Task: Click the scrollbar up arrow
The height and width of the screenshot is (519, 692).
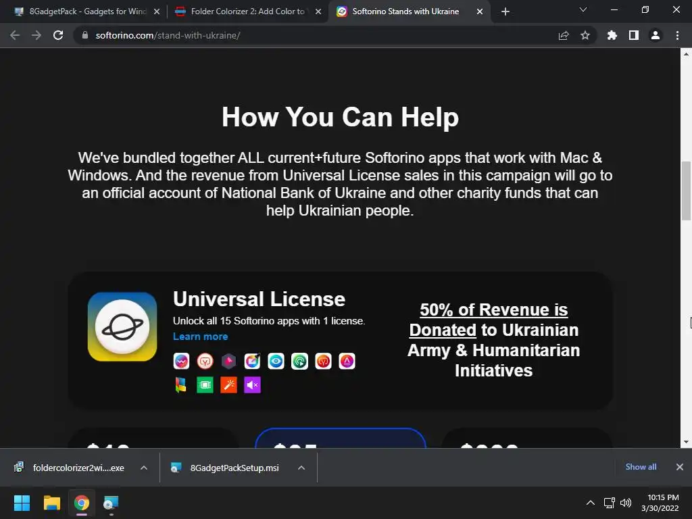Action: (686, 54)
